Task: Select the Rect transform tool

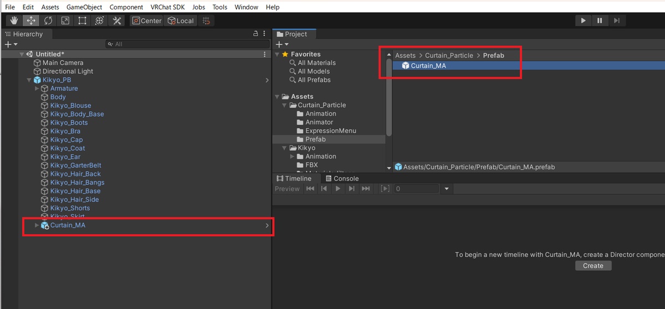Action: (x=83, y=21)
